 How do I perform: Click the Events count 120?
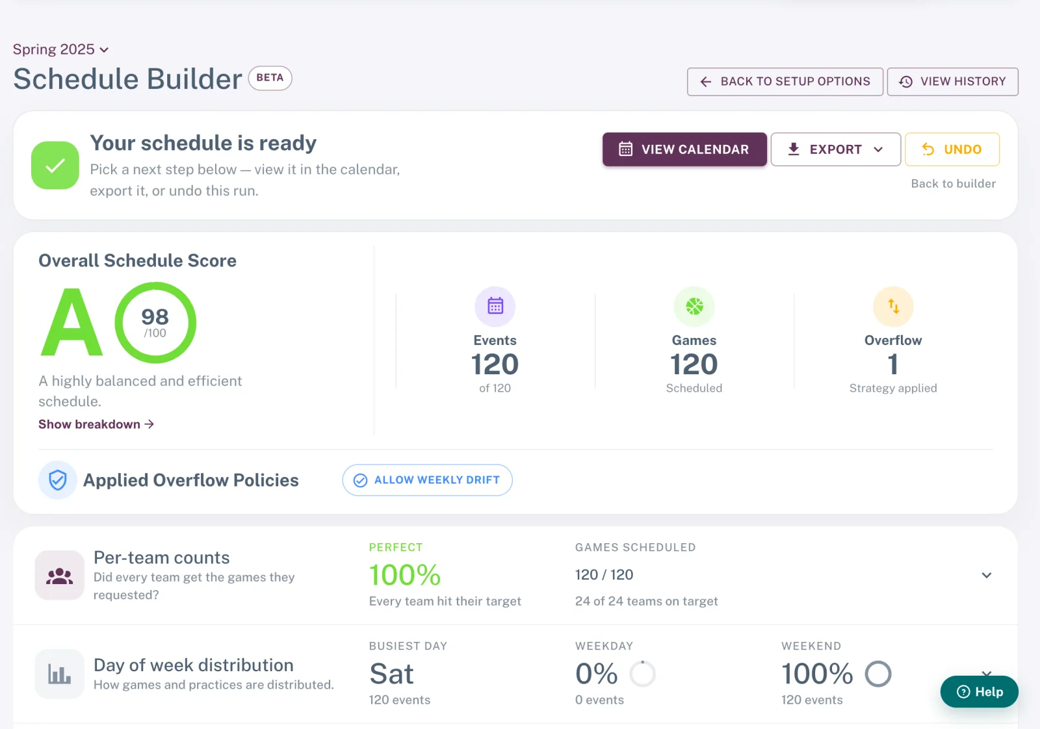pyautogui.click(x=495, y=364)
